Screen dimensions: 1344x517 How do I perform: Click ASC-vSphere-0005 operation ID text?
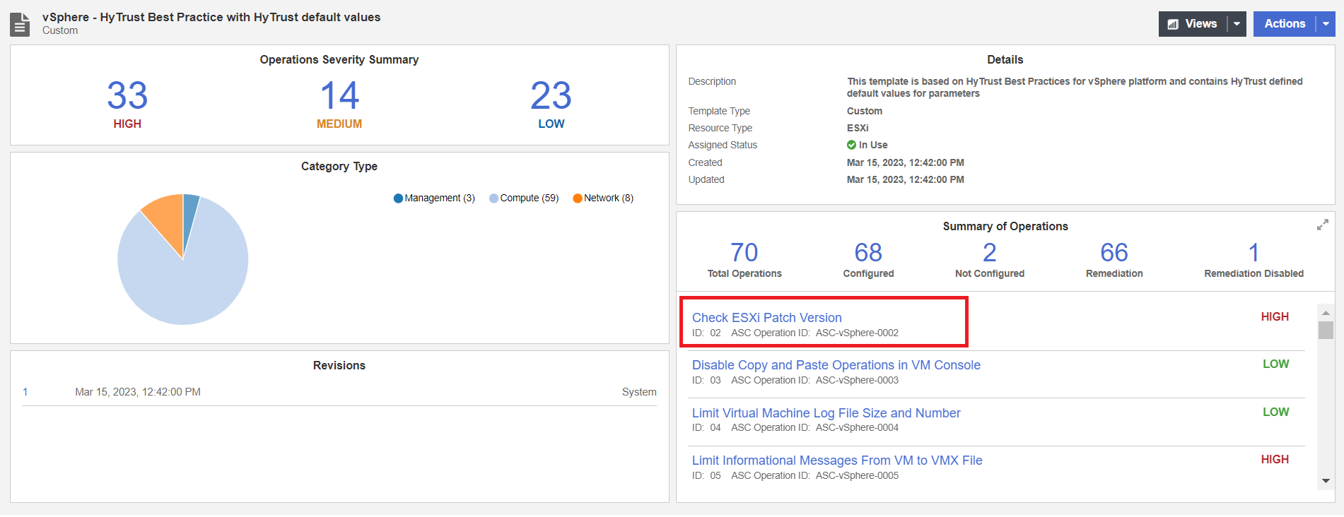coord(857,476)
